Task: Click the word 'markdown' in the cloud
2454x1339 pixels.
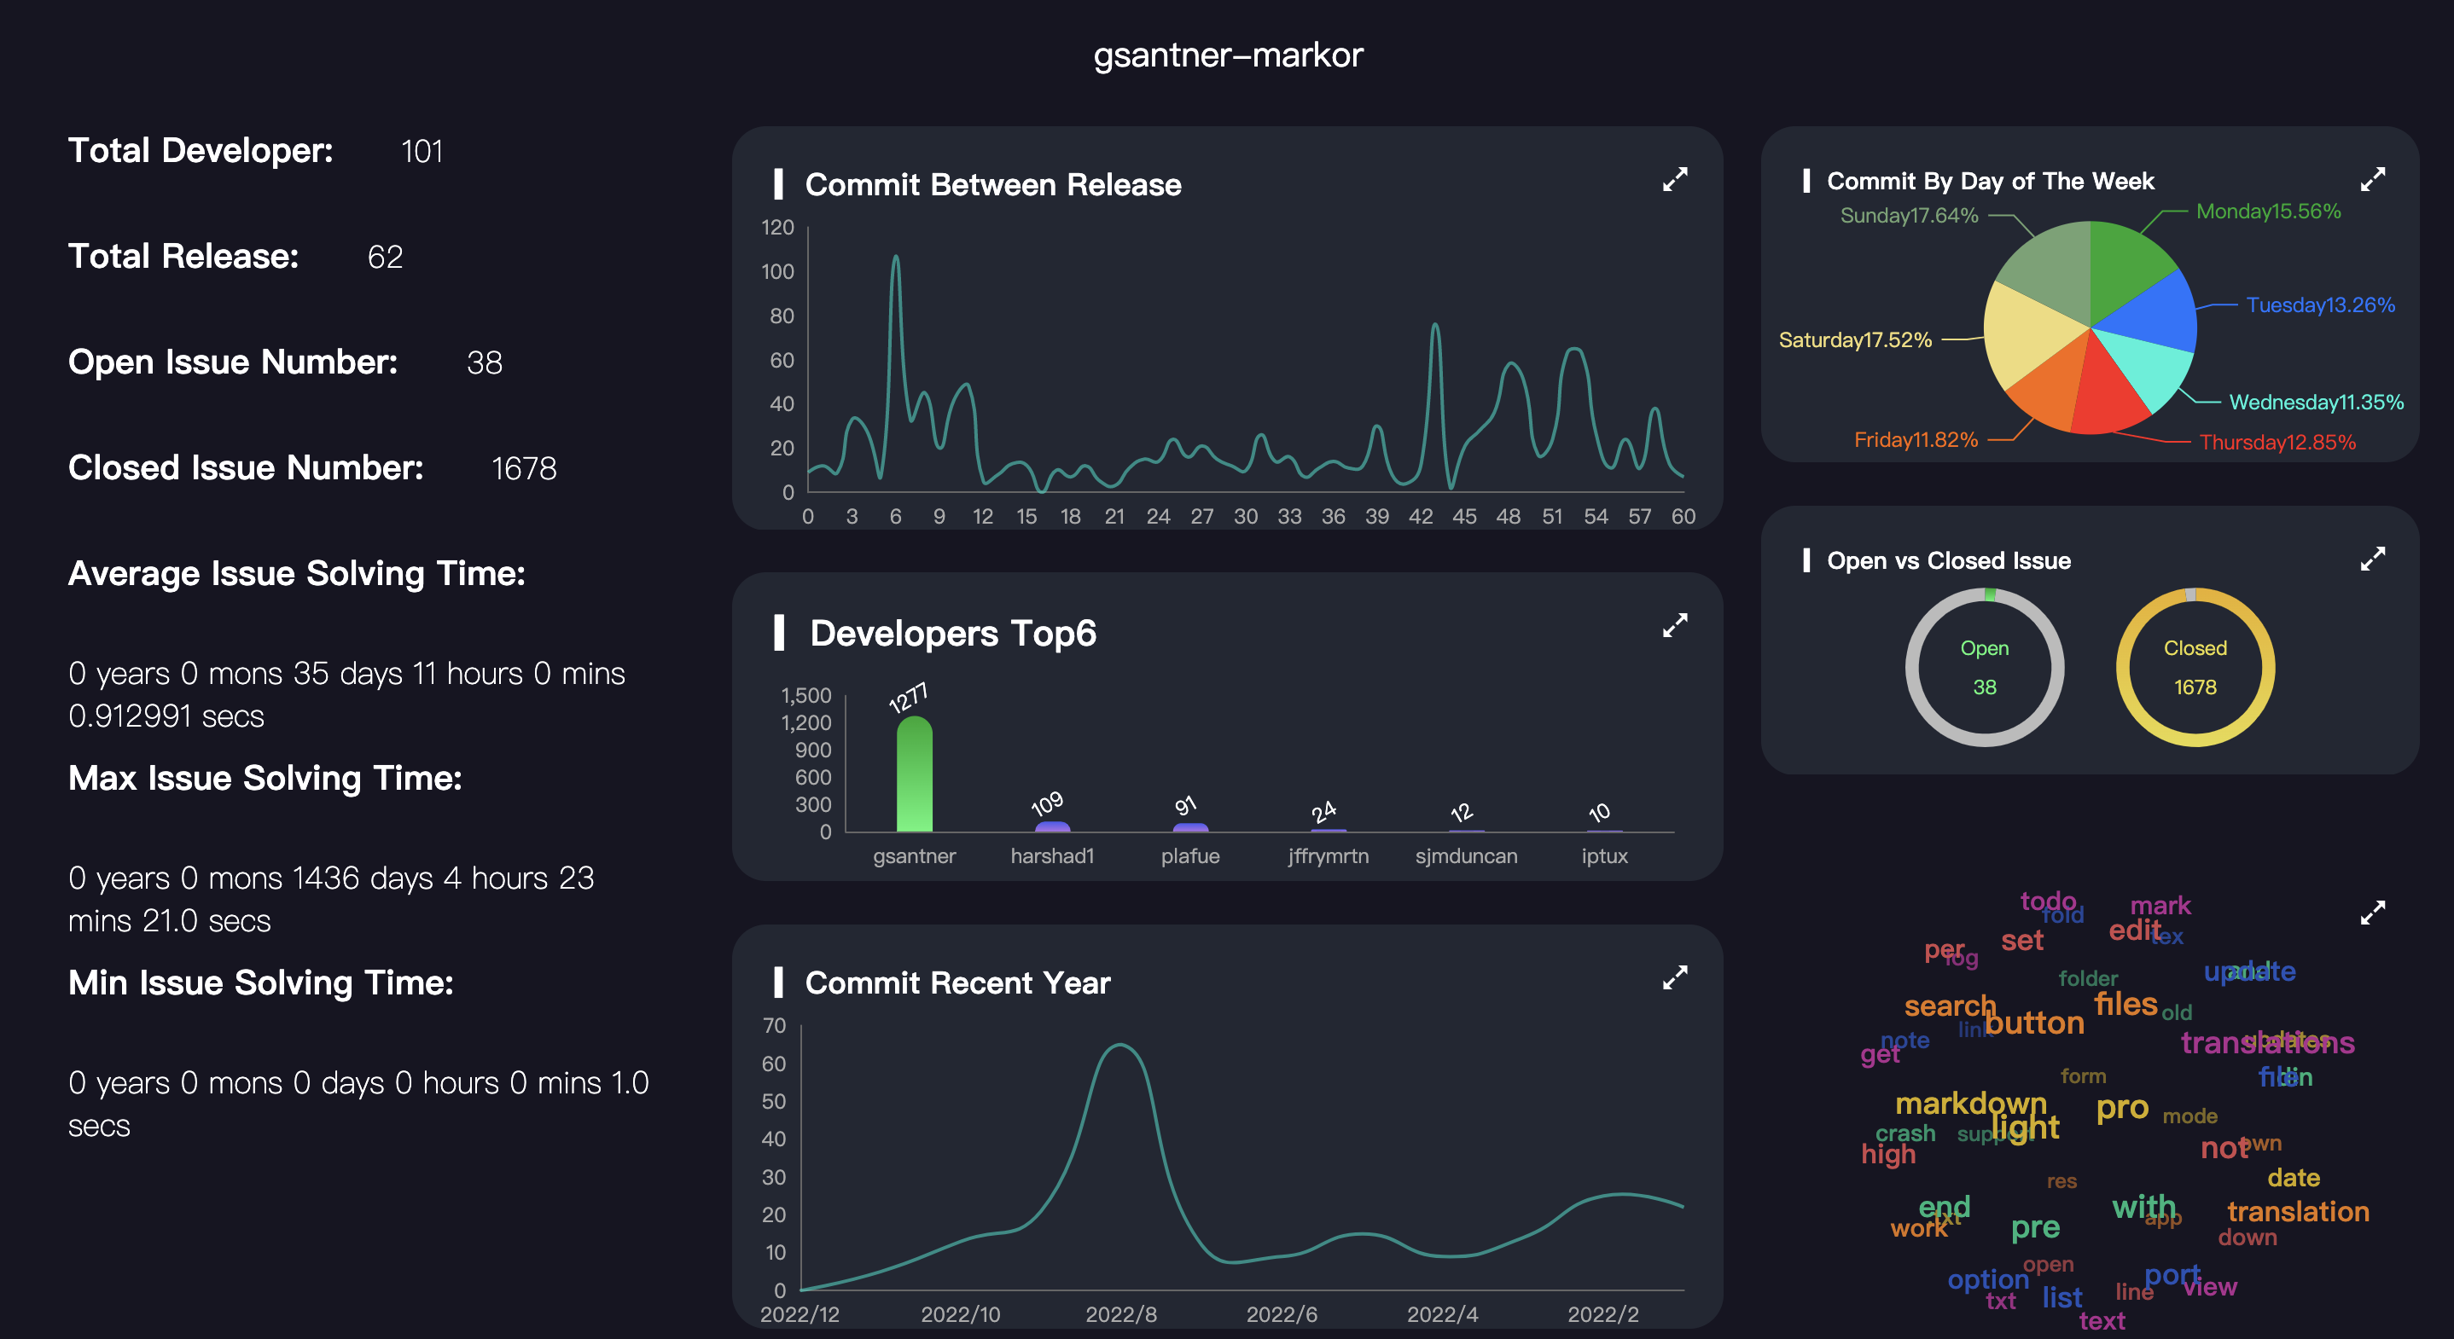Action: [1970, 1103]
